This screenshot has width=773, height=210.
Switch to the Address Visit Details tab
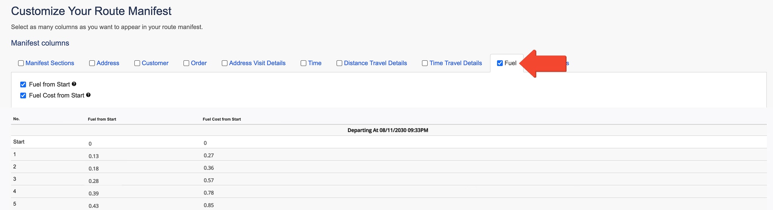(x=257, y=63)
